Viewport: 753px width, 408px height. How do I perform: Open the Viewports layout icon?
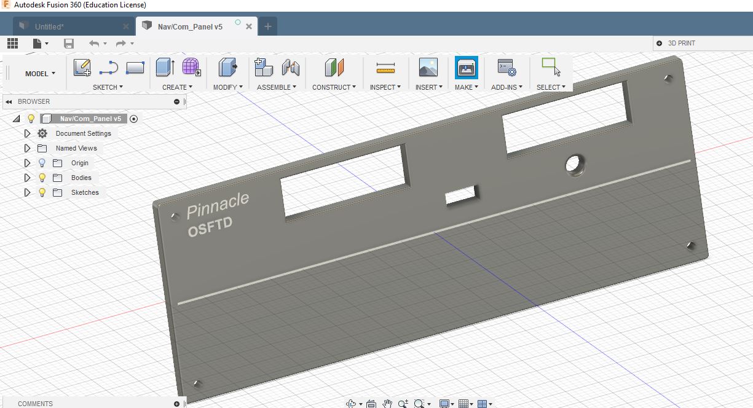[483, 404]
